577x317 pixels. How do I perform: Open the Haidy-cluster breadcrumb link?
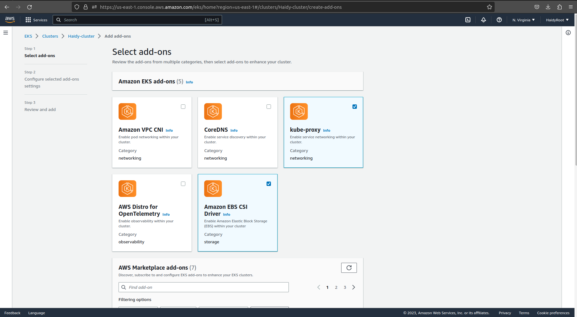pyautogui.click(x=81, y=36)
